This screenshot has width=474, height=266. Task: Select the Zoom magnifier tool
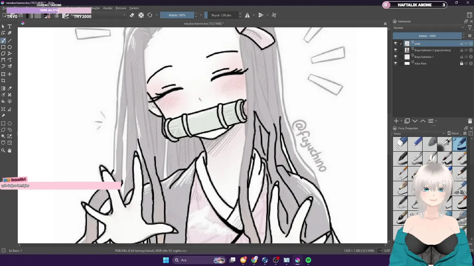(3, 151)
